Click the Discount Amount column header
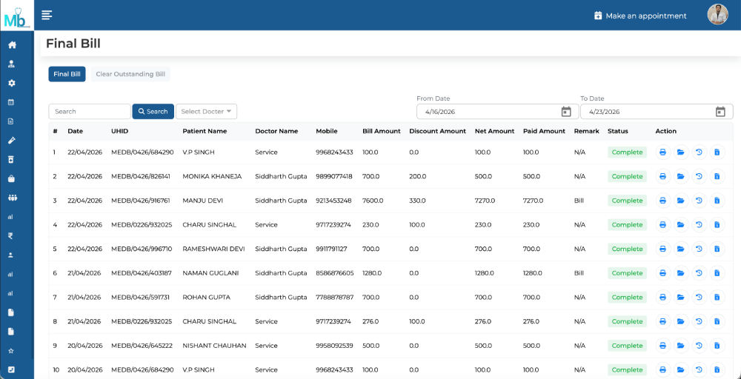The height and width of the screenshot is (379, 741). 438,131
